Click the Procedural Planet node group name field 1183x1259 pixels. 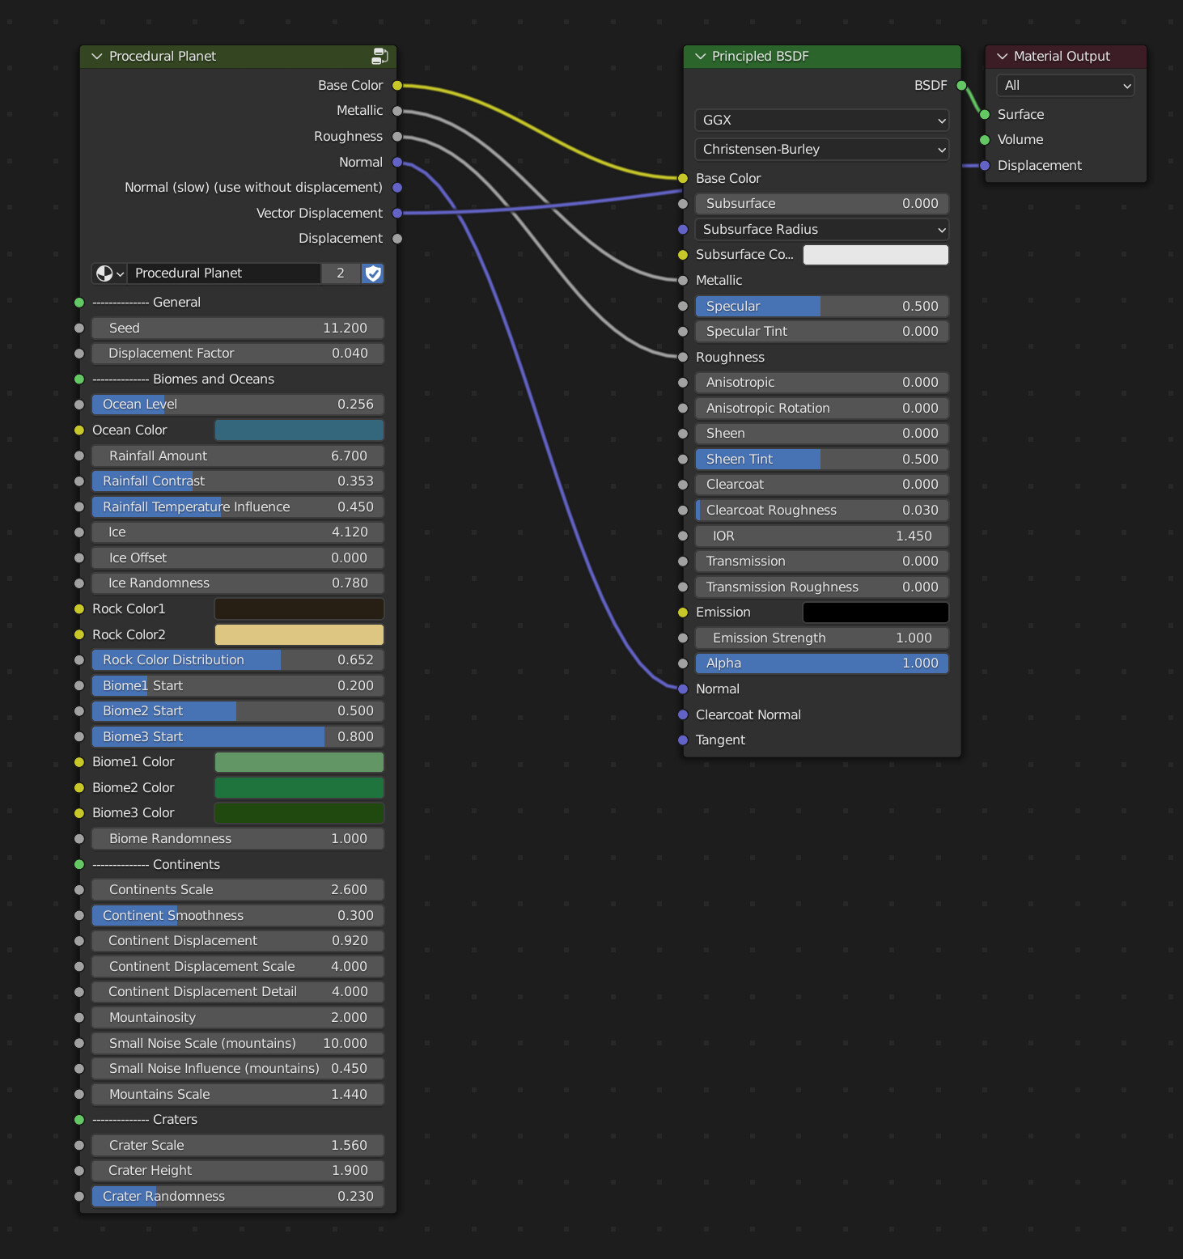[224, 273]
